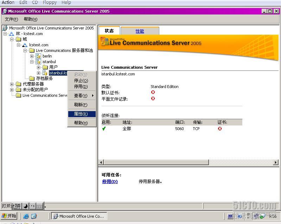Open the Edit menu of the VM window

click(x=23, y=2)
